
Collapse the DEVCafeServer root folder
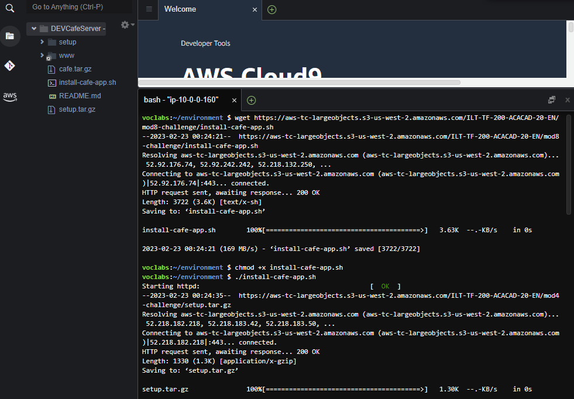[x=34, y=29]
